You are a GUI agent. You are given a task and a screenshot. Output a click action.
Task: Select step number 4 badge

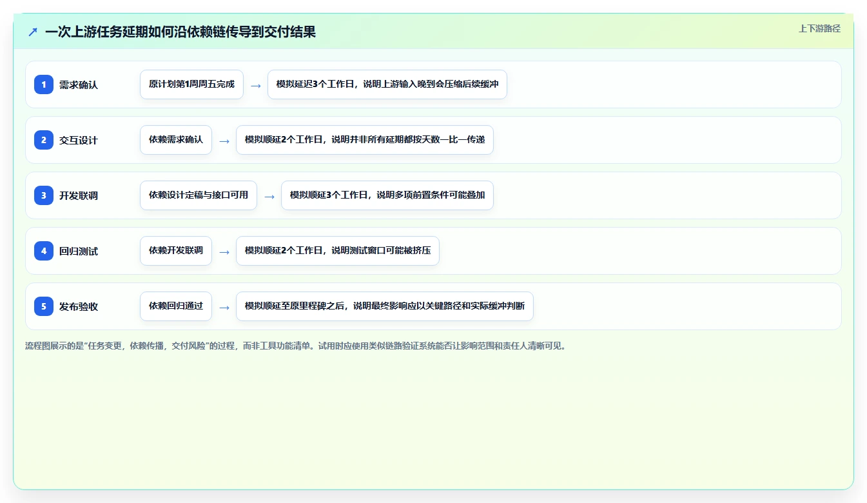point(44,251)
